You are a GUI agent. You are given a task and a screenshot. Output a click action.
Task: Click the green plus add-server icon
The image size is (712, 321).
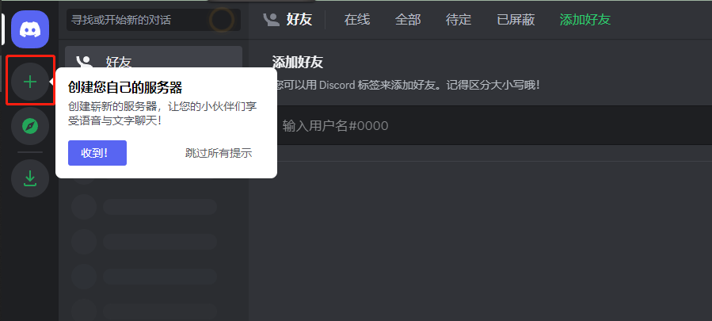click(30, 82)
